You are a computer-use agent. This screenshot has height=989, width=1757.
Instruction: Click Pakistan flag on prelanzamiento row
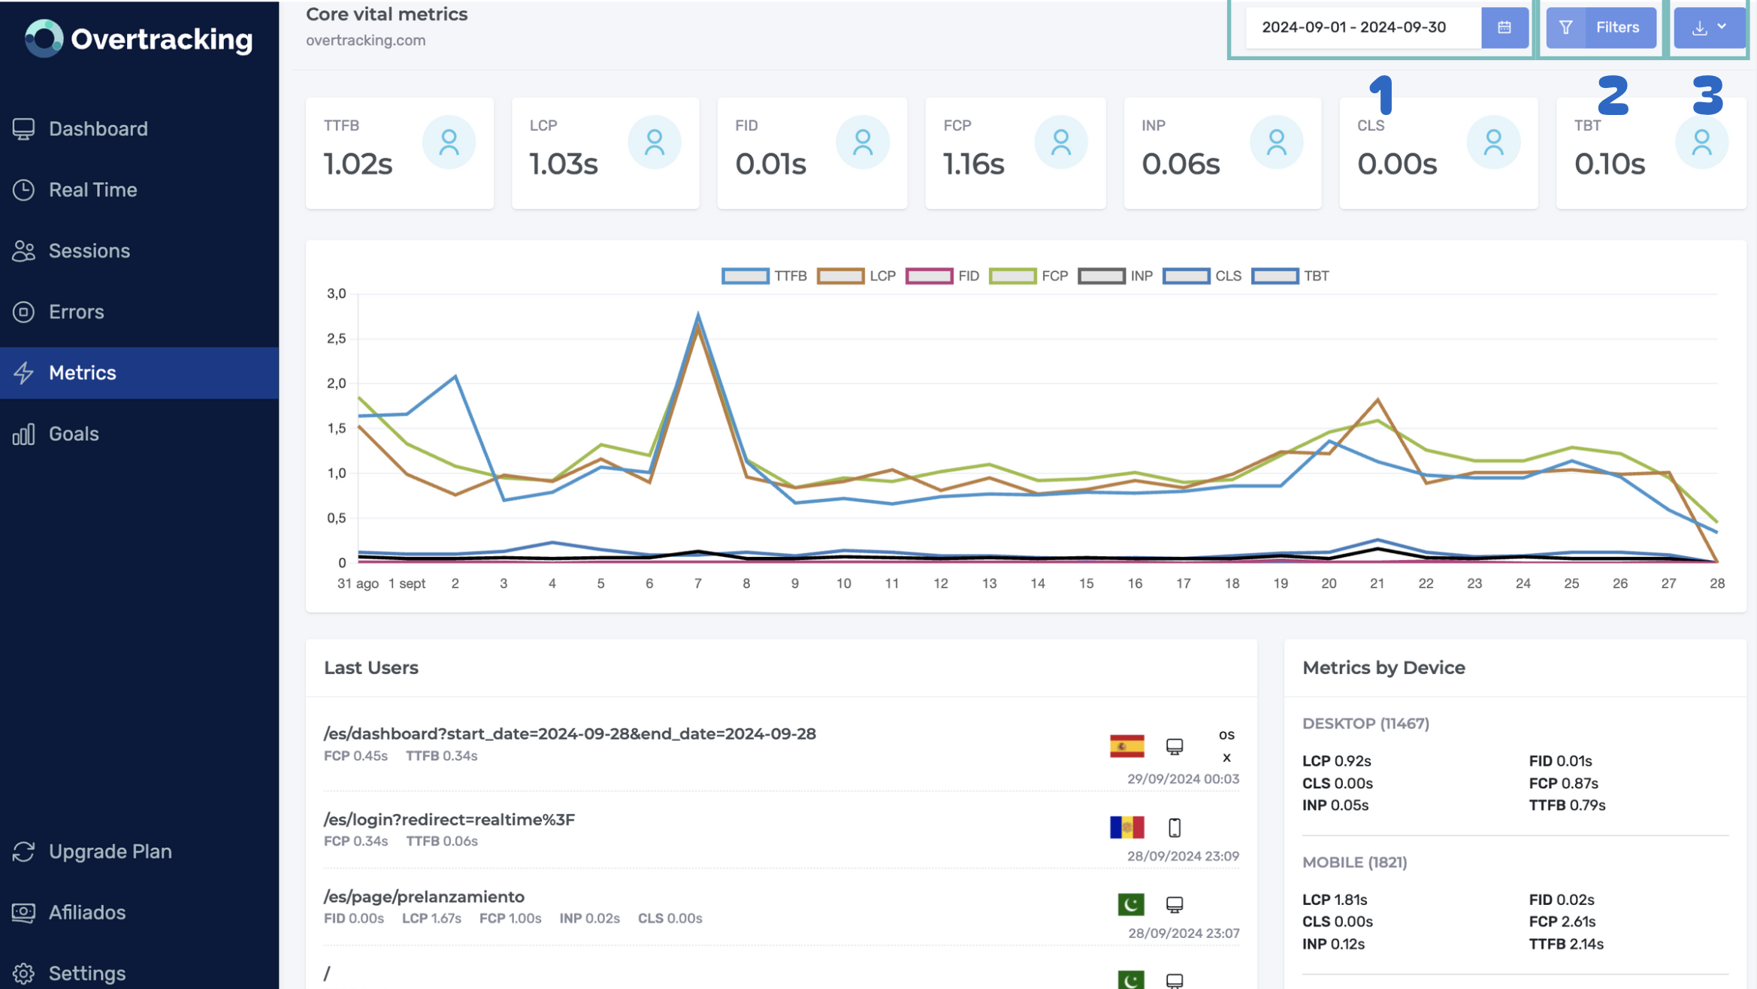pos(1131,904)
